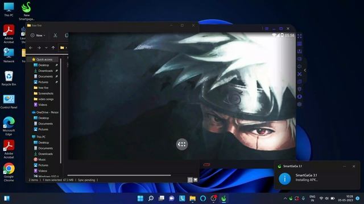Open recent locations chevron in File Explorer

(x=46, y=48)
